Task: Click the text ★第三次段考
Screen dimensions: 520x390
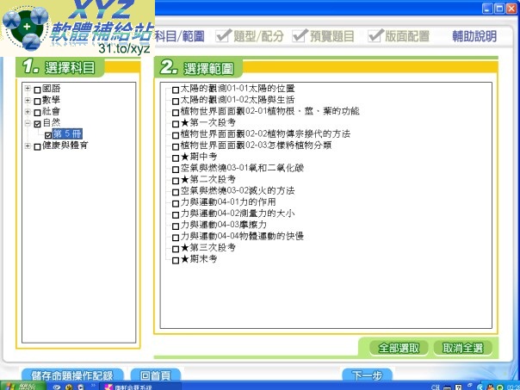Action: 208,248
